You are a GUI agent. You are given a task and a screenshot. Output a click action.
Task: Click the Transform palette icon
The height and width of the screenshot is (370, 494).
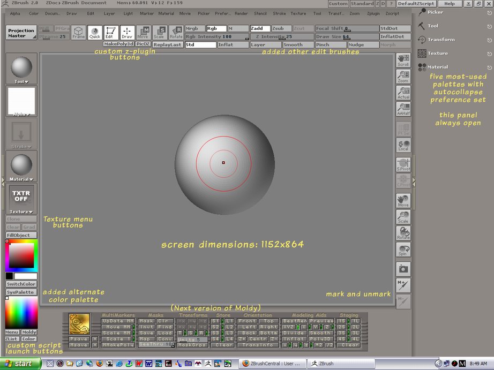pos(422,40)
